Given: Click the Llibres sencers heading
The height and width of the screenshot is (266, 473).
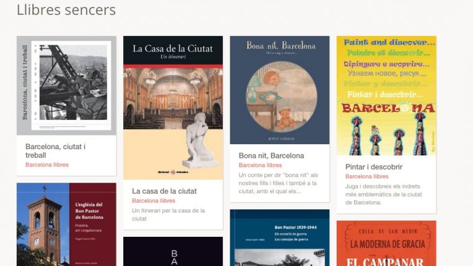Looking at the screenshot, I should point(66,10).
